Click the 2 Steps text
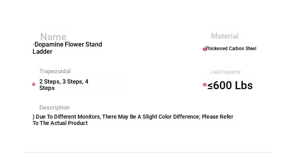Image resolution: width=298 pixels, height=166 pixels. click(49, 82)
